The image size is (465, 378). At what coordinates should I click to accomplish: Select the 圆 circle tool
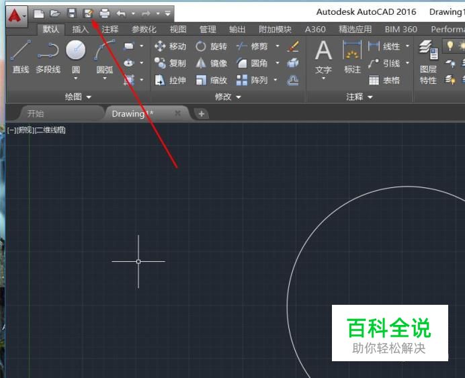point(76,55)
